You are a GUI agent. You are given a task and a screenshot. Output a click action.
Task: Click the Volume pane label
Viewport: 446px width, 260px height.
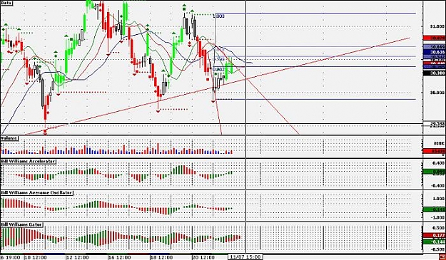[x=9, y=138]
